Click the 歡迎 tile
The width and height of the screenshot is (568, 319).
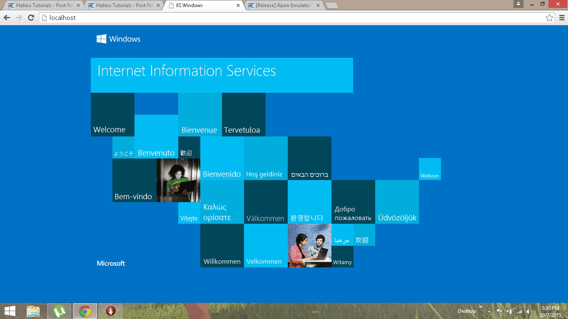pyautogui.click(x=189, y=147)
